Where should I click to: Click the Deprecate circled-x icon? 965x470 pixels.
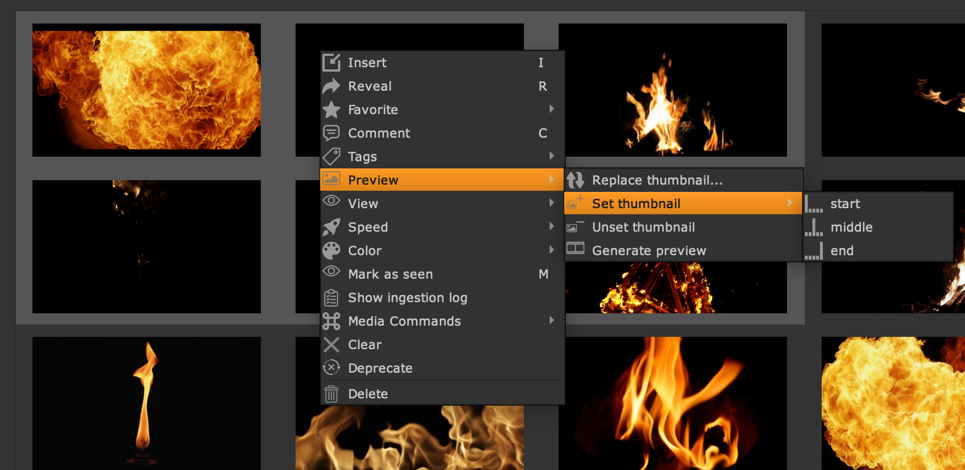[x=331, y=368]
